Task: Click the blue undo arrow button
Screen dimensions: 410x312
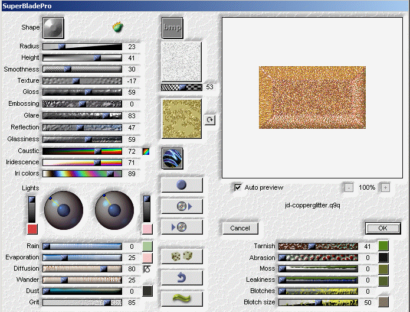Action: (182, 278)
